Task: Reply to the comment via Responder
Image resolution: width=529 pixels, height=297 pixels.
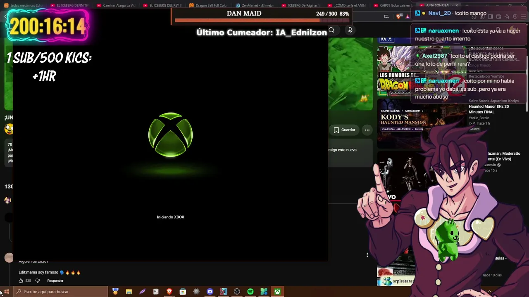Action: point(55,281)
